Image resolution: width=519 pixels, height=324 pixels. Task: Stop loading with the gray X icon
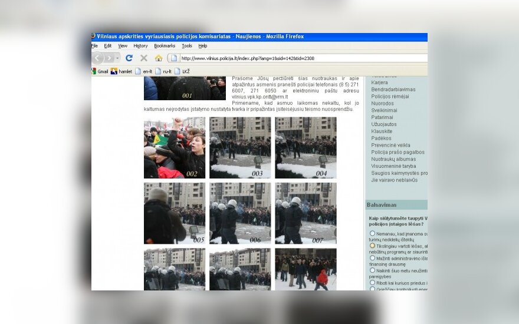(x=144, y=58)
